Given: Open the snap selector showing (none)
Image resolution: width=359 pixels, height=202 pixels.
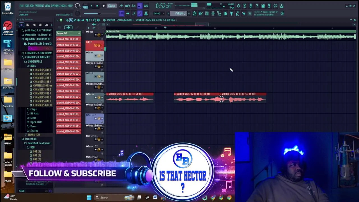Looking at the screenshot, I should 159,13.
